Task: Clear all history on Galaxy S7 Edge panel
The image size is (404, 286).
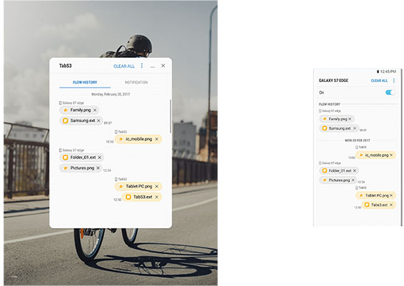Action: [379, 81]
